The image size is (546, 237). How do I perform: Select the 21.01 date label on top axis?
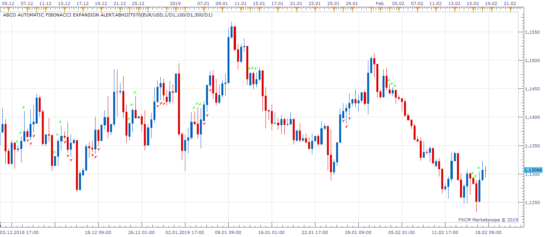point(296,3)
